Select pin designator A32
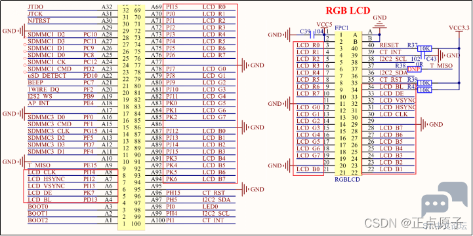This screenshot has width=473, height=236. 107,7
